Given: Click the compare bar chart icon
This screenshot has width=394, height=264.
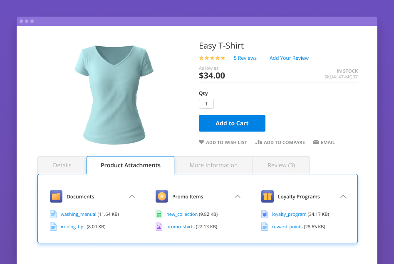Looking at the screenshot, I should [258, 142].
